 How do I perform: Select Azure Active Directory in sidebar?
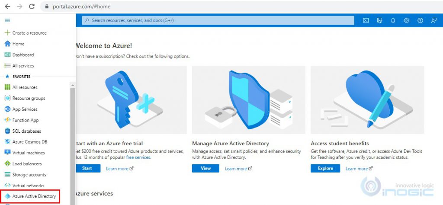[34, 196]
